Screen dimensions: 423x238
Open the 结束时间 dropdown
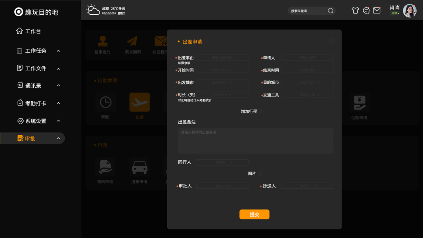coord(307,70)
